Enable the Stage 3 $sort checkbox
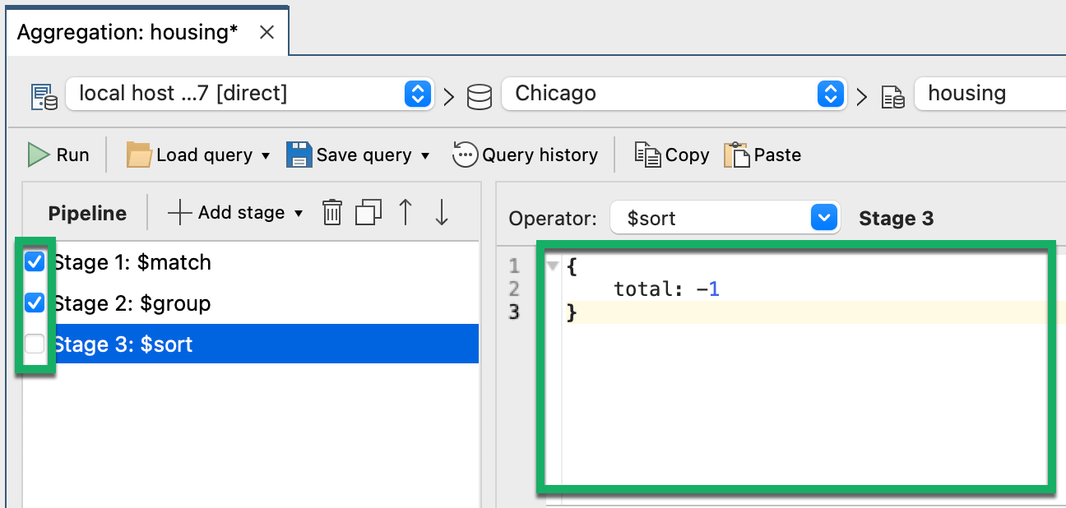The image size is (1066, 508). click(32, 344)
